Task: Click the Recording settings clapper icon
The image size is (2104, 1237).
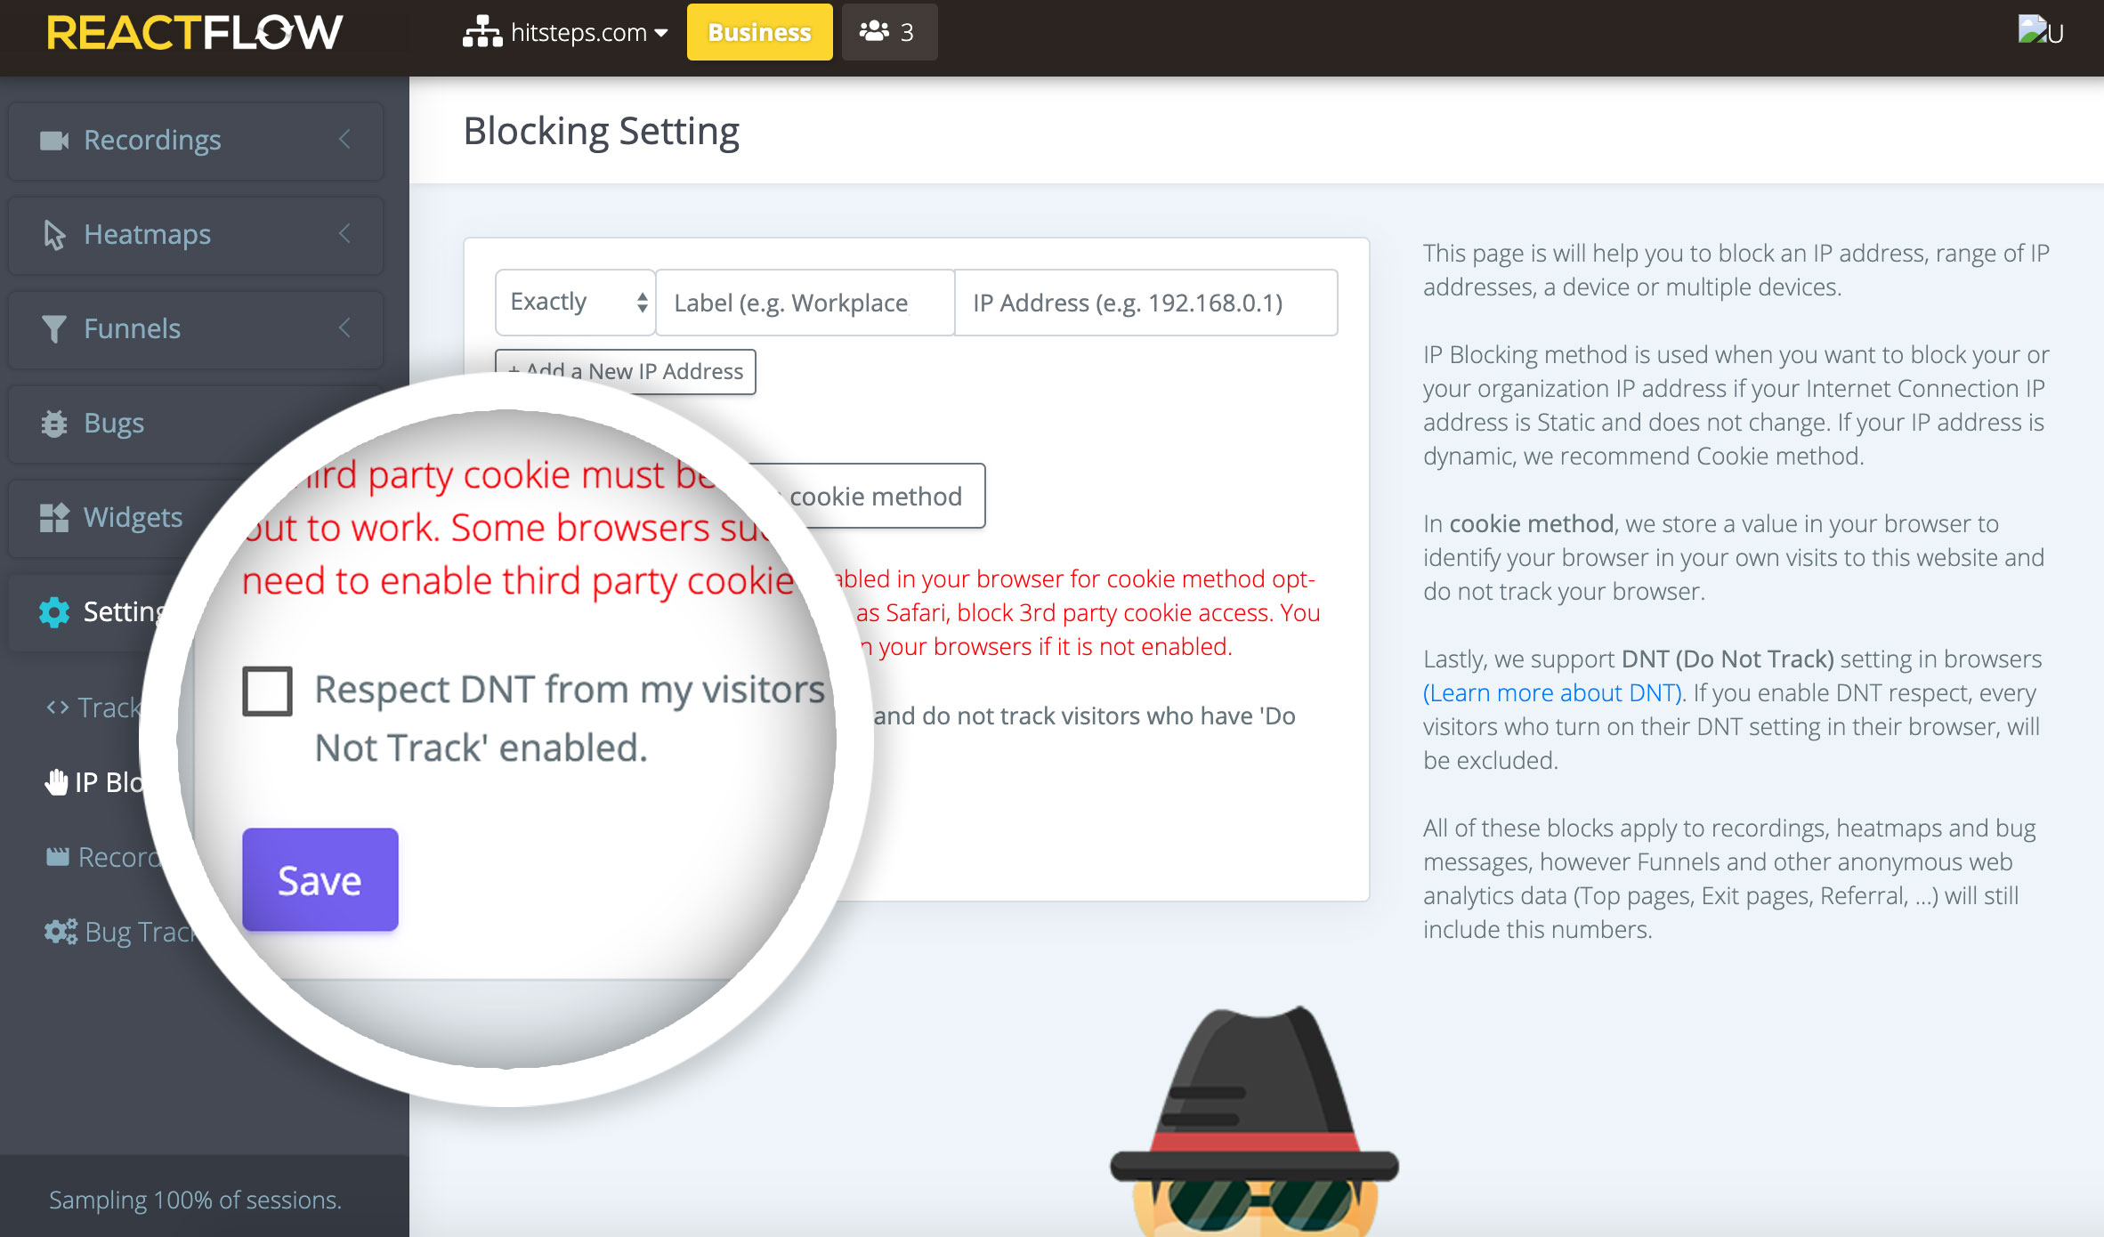Action: pyautogui.click(x=57, y=857)
